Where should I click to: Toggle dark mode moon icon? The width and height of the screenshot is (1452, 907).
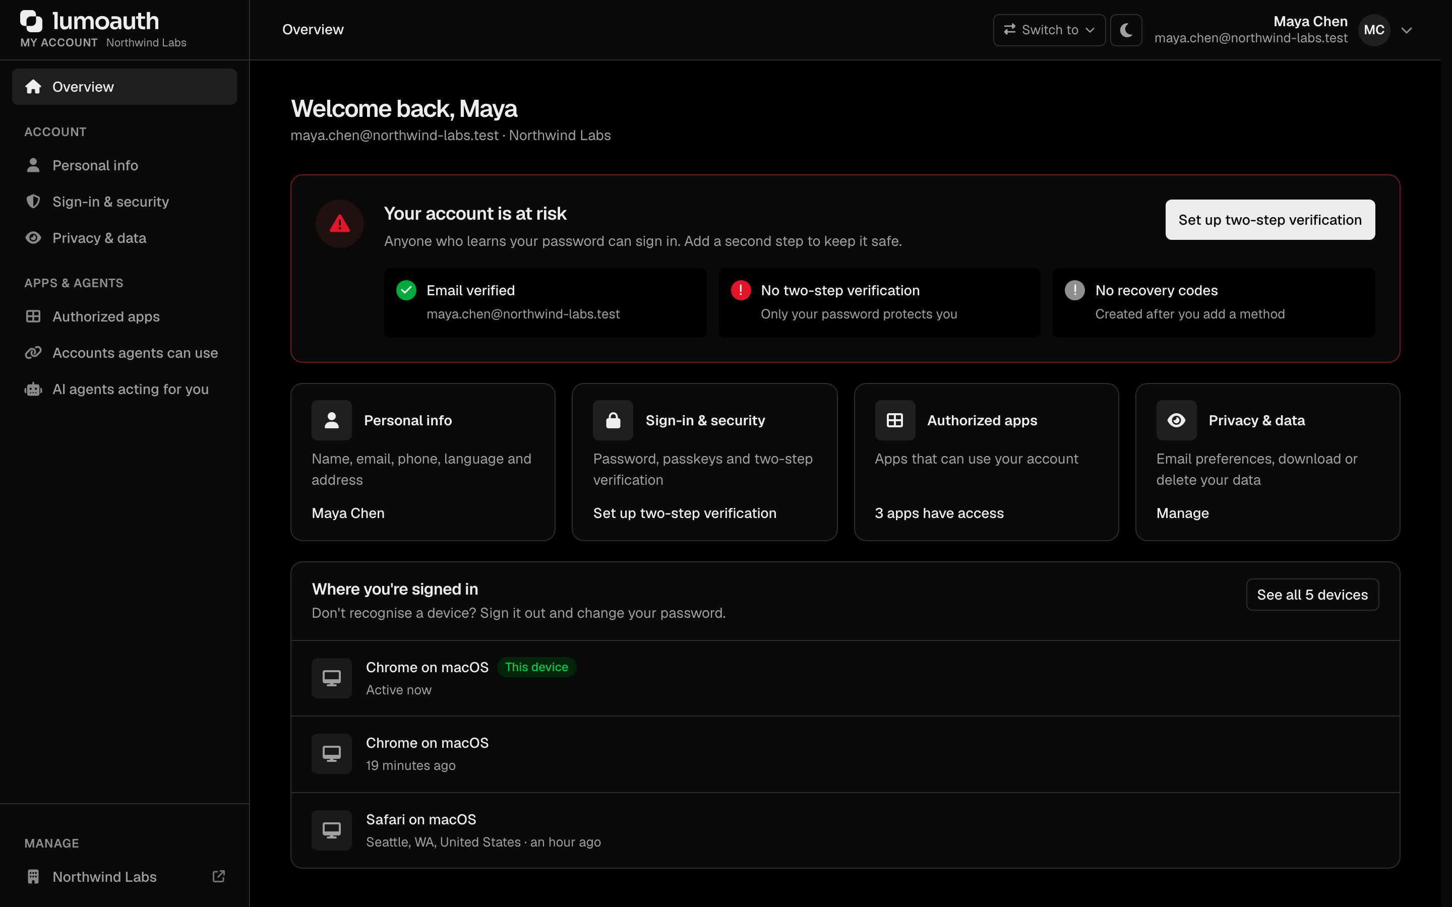point(1126,30)
